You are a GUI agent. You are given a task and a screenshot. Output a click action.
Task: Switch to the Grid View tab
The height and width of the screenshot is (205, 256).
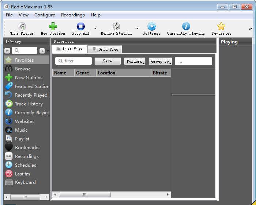tap(105, 49)
